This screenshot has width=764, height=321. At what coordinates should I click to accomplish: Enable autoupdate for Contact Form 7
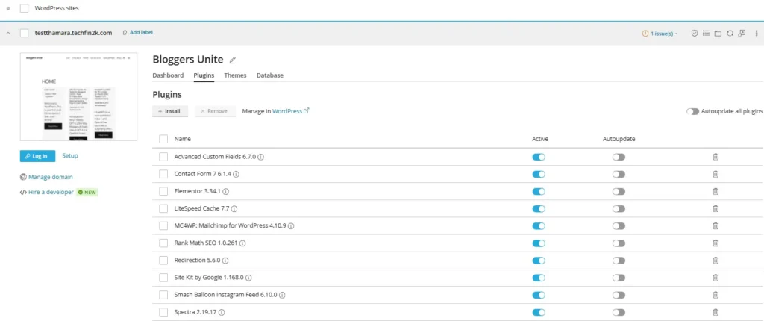click(x=619, y=174)
